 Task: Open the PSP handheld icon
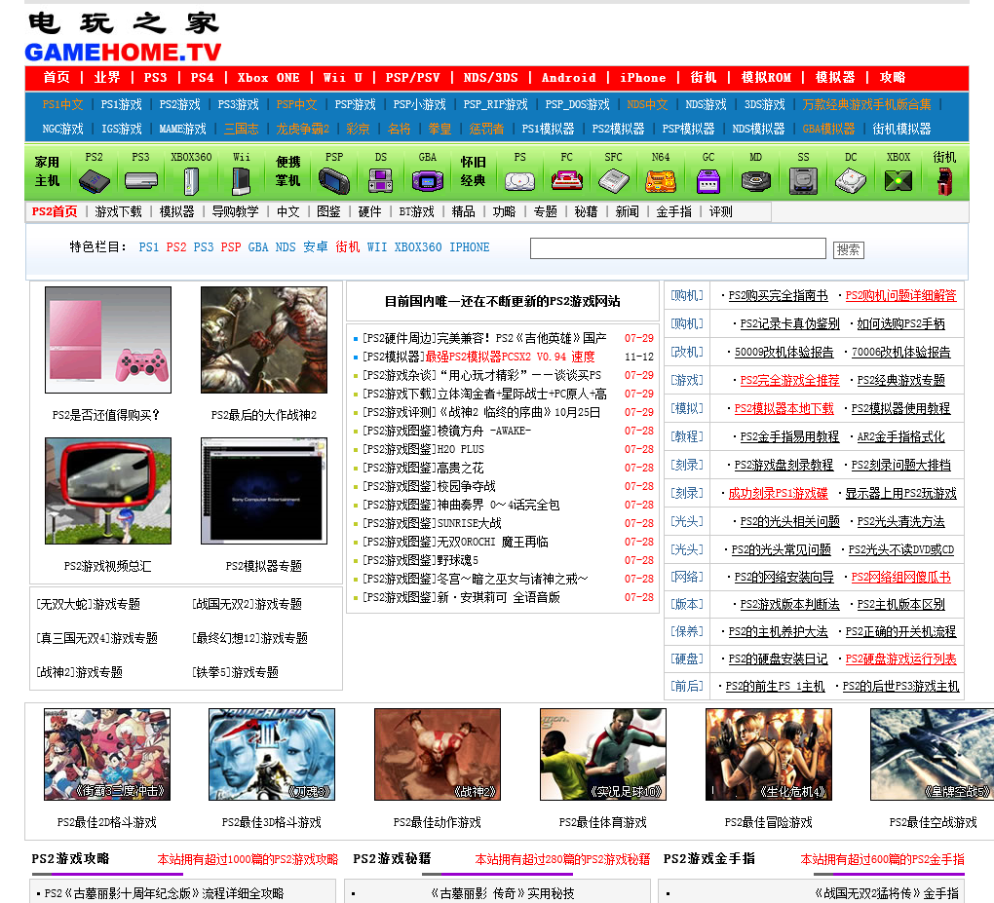pyautogui.click(x=333, y=181)
